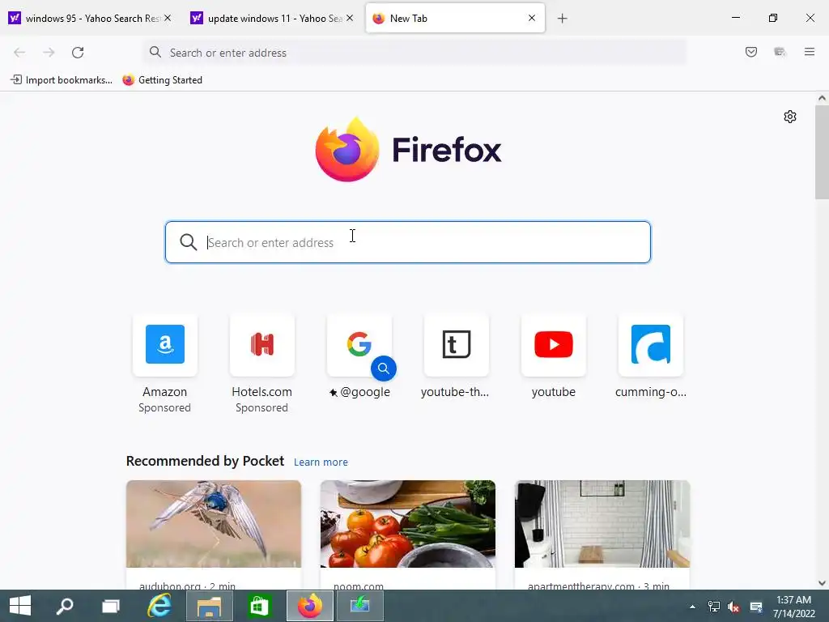829x622 pixels.
Task: Close the windows 95 Yahoo Search tab
Action: (168, 18)
